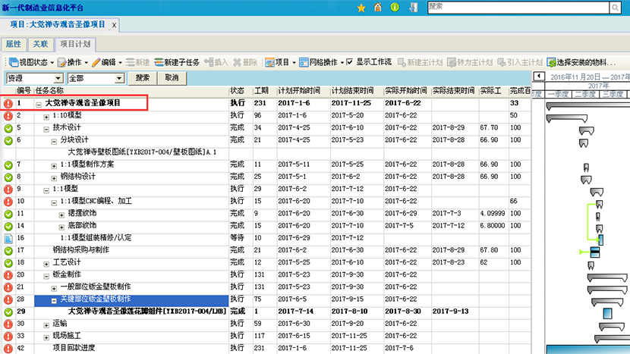Open the home page icon

pyautogui.click(x=378, y=8)
